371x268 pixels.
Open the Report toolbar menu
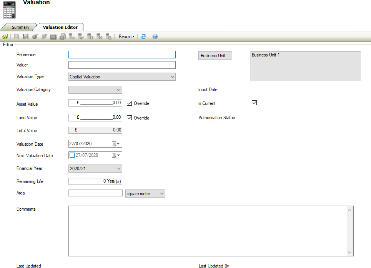point(126,37)
